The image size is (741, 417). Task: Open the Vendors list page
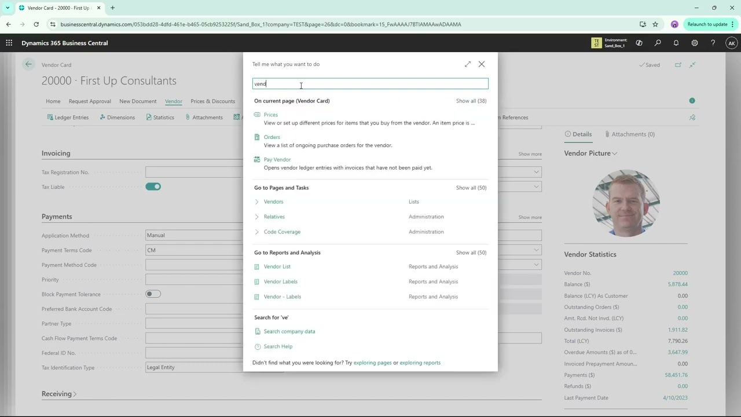click(274, 202)
